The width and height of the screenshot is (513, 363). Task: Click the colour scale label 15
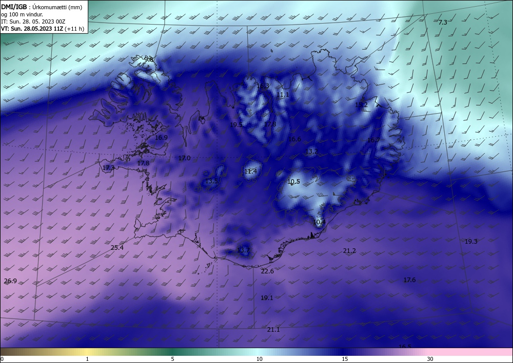[x=345, y=359]
